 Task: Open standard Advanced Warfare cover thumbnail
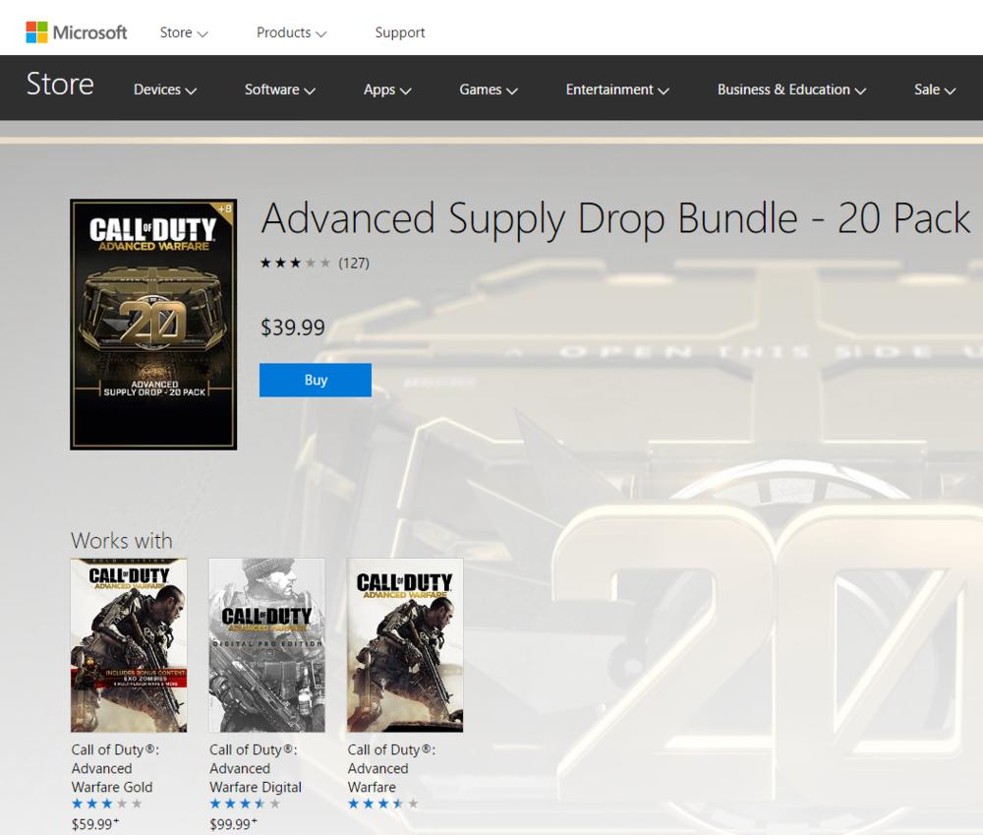pyautogui.click(x=405, y=645)
